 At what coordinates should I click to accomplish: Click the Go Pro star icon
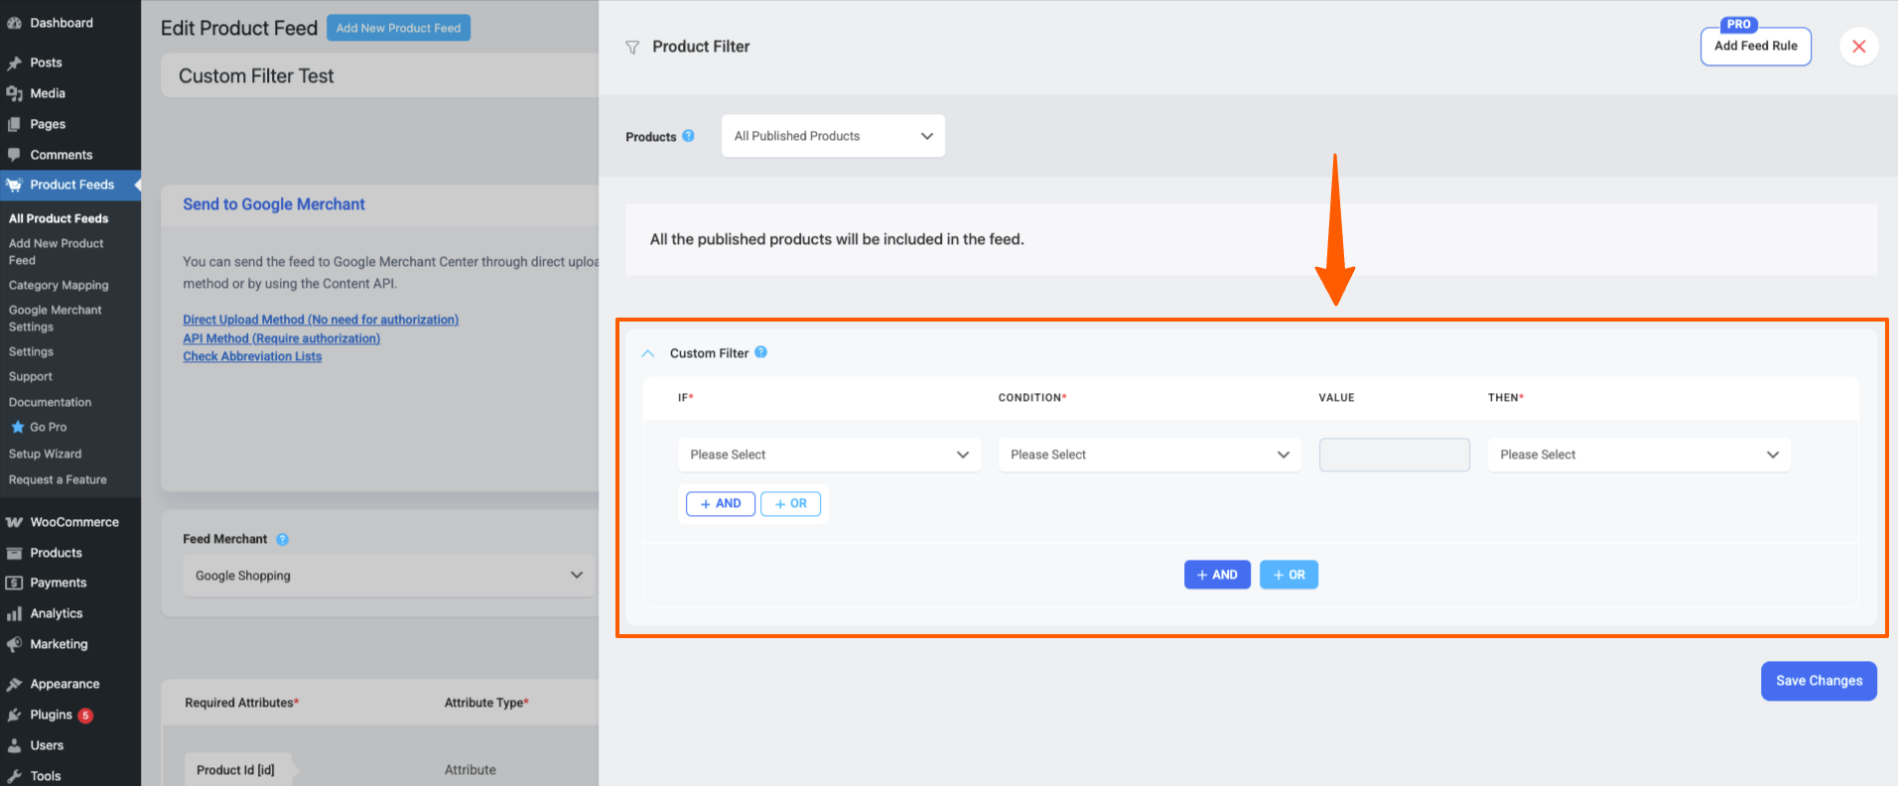(x=18, y=427)
